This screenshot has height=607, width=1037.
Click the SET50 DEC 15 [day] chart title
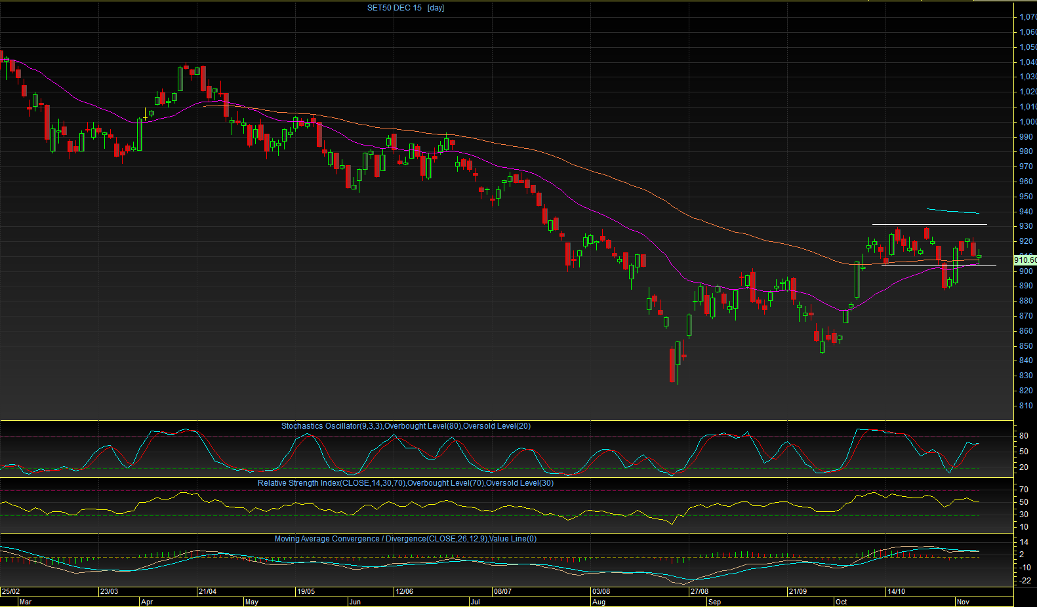405,8
